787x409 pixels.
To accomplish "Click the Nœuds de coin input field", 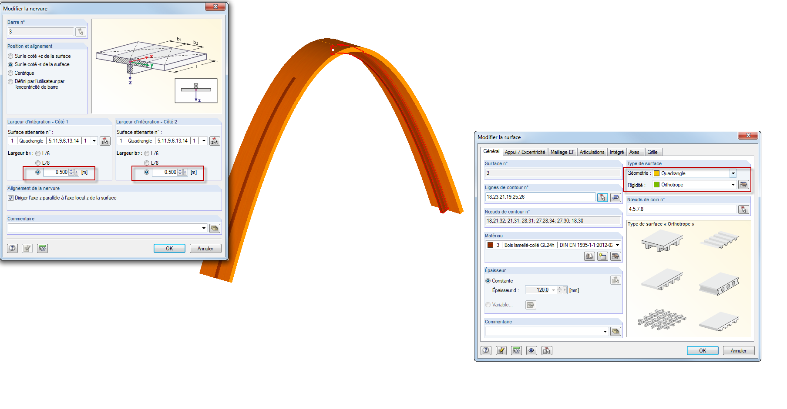I will (x=682, y=209).
